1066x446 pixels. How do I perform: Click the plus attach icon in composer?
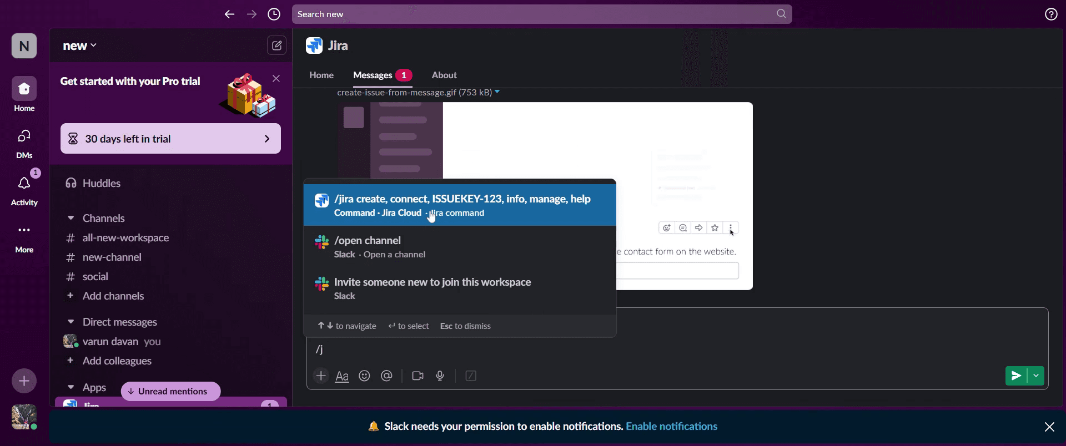321,376
